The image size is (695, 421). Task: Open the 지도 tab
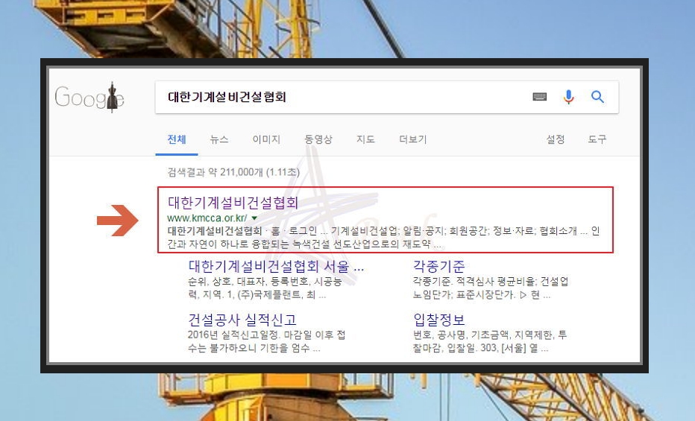[365, 139]
